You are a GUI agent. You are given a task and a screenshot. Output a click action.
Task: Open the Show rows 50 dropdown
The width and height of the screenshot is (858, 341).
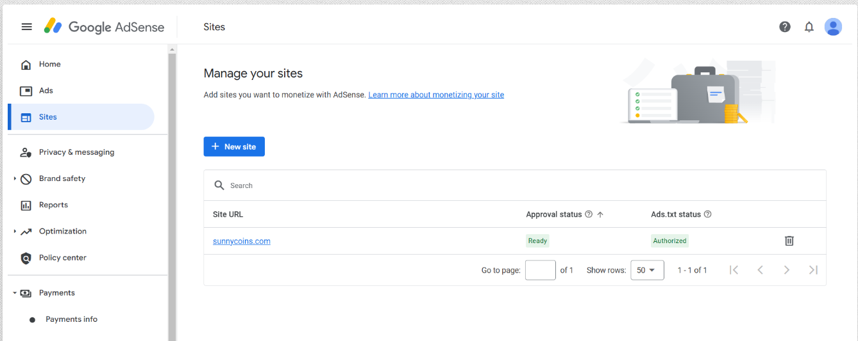[x=647, y=270]
